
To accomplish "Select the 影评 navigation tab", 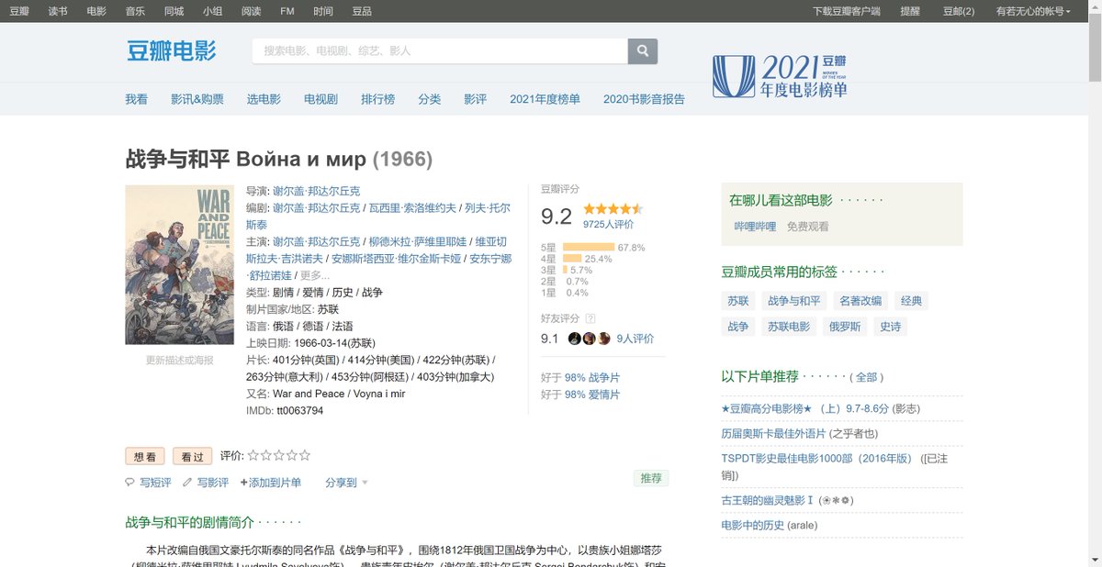I will point(475,99).
